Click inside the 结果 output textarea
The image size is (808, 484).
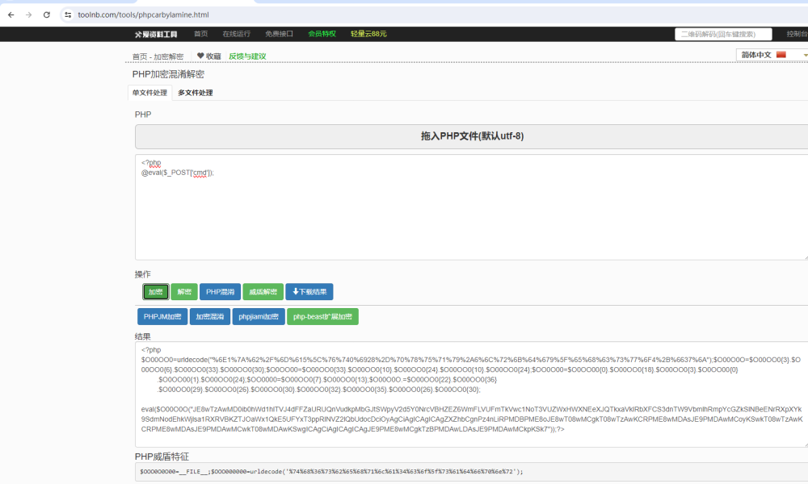[472, 394]
